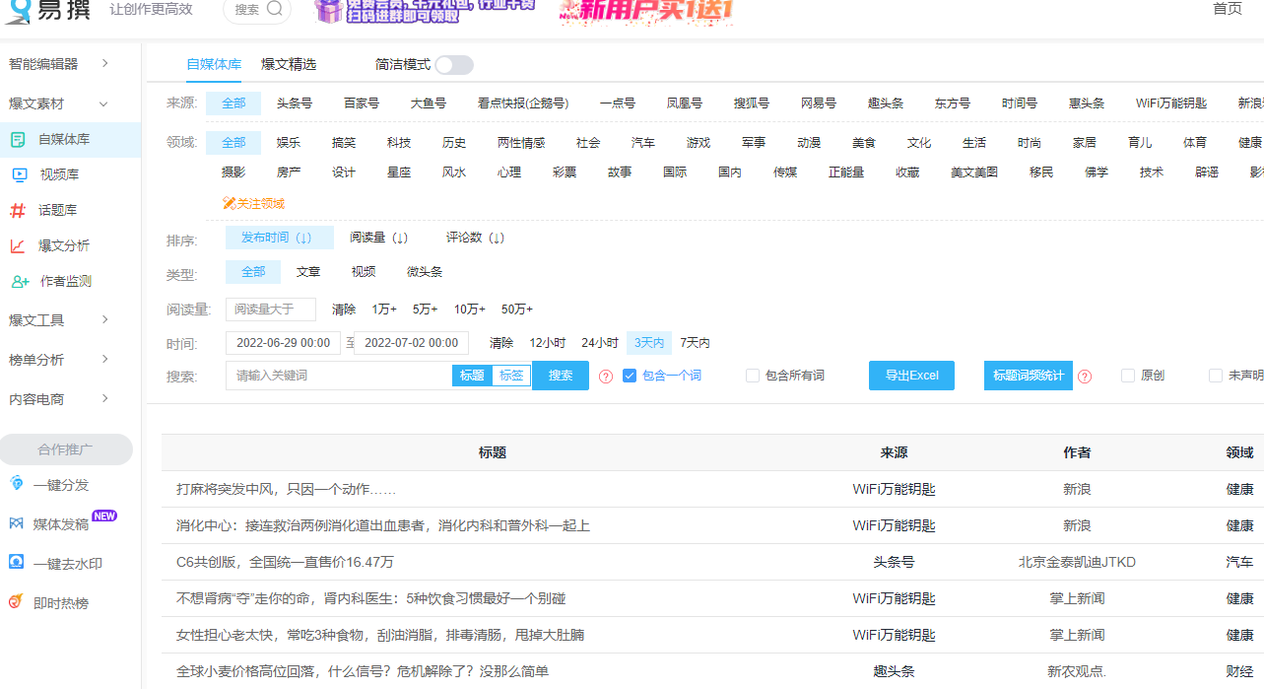1264x689 pixels.
Task: Uncheck 包含一个词 checkbox
Action: tap(630, 376)
